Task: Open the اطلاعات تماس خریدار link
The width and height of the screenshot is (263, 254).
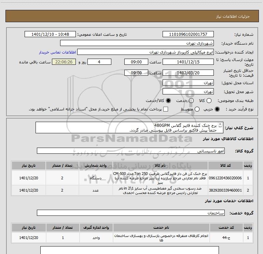Action: [x=57, y=52]
